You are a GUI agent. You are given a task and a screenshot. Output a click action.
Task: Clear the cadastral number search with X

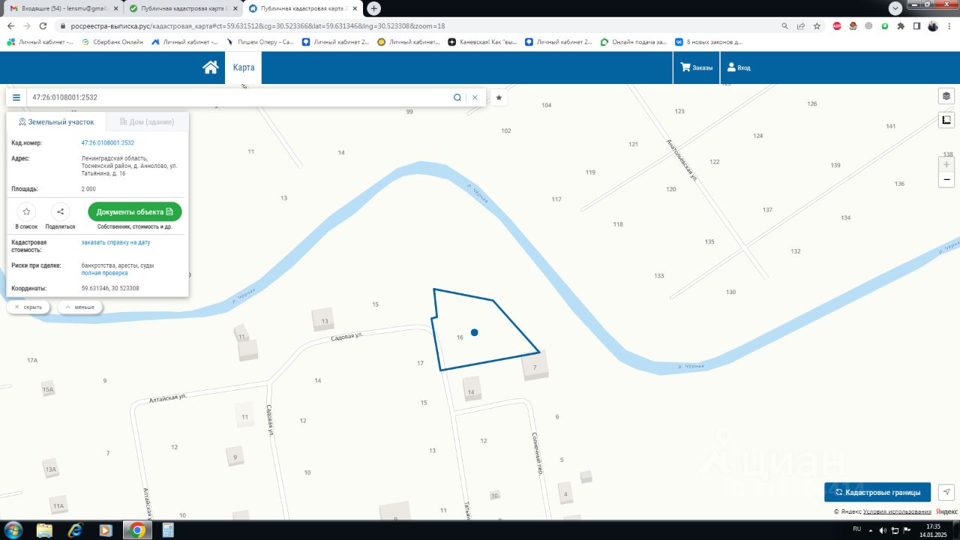click(475, 97)
